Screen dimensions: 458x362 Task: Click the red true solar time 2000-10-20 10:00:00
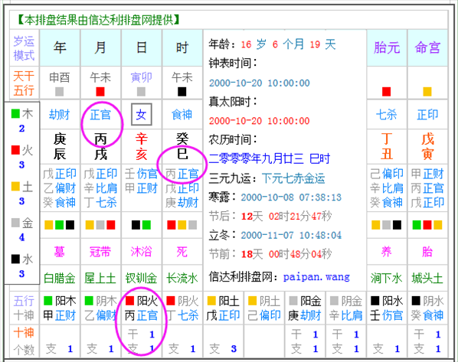click(260, 121)
